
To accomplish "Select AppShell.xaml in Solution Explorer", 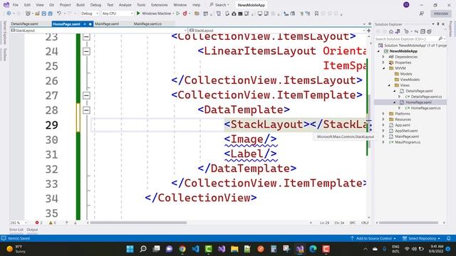I will 406,131.
